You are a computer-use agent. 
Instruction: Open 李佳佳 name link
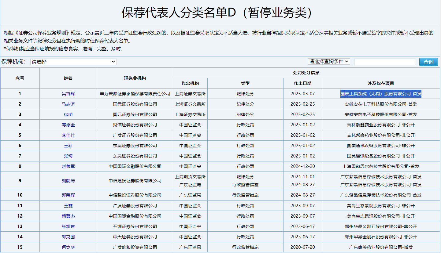[68, 135]
